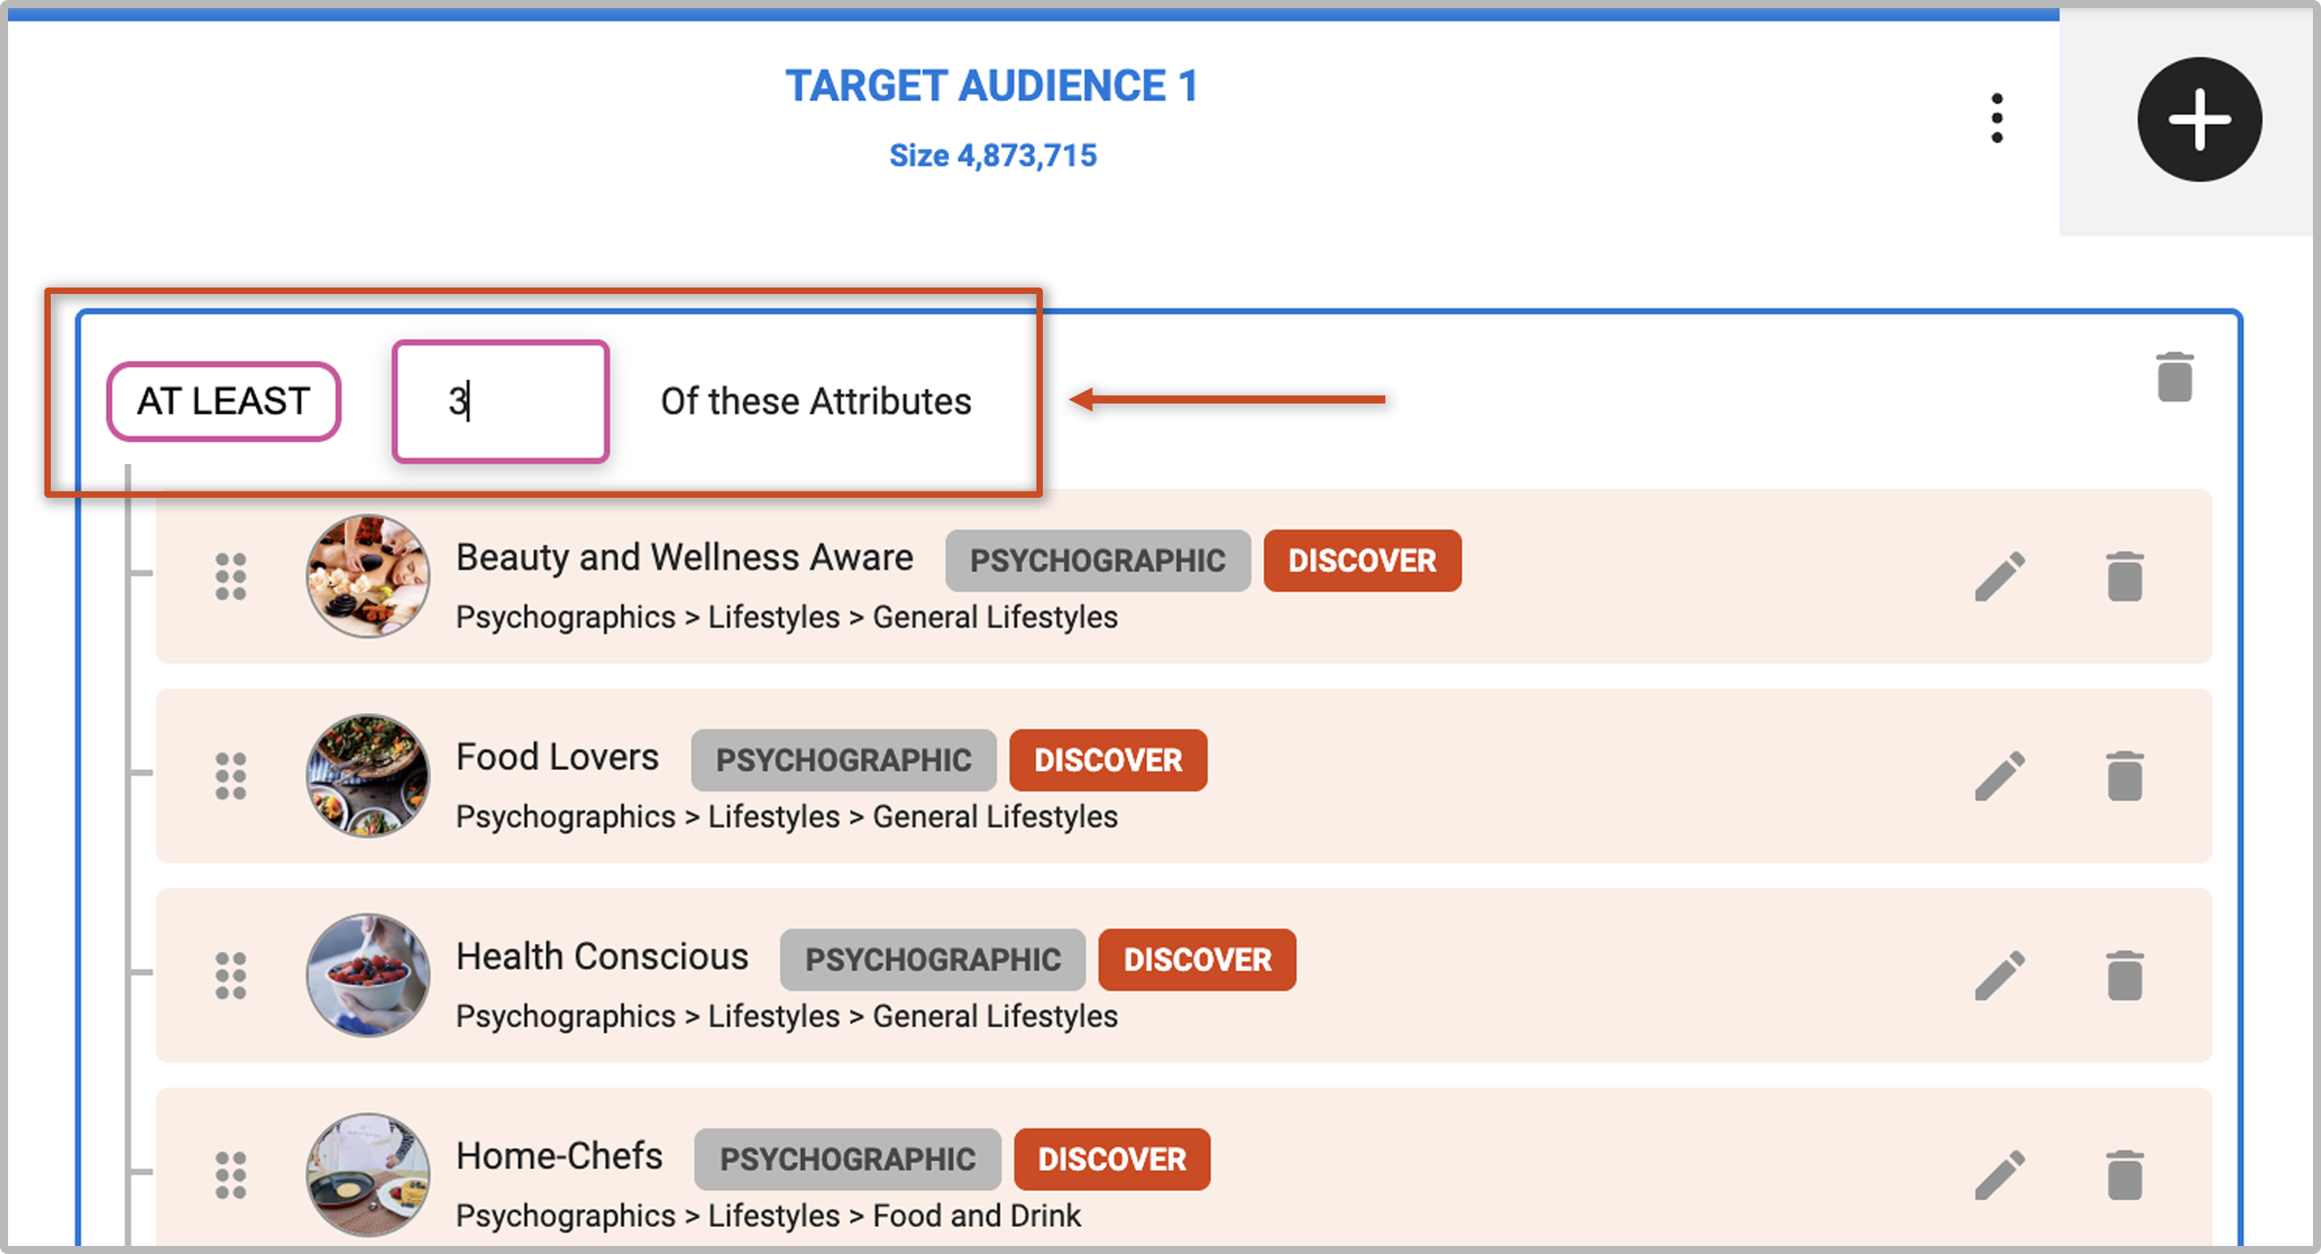Trash the Home-Chefs attribute
The image size is (2321, 1254).
(x=2124, y=1176)
